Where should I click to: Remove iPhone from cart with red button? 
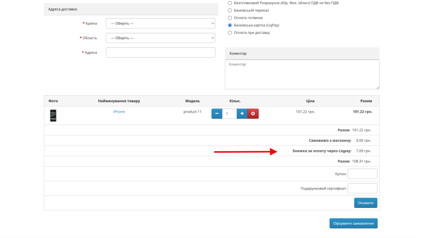pos(253,114)
